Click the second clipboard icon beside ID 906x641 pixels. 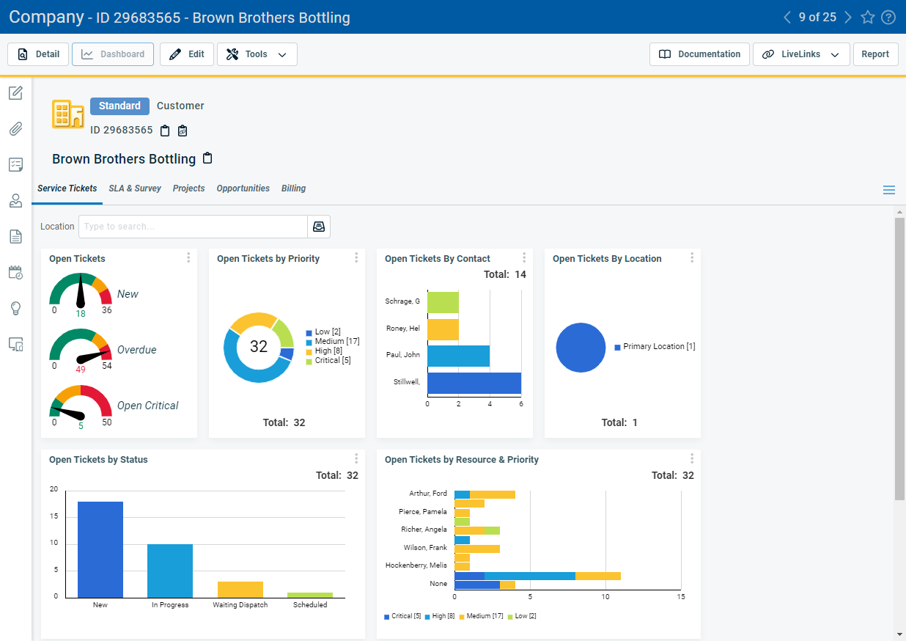click(x=183, y=131)
